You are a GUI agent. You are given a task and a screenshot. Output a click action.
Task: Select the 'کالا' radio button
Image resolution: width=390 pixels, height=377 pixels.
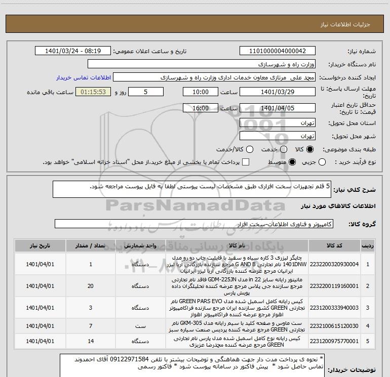(x=309, y=149)
